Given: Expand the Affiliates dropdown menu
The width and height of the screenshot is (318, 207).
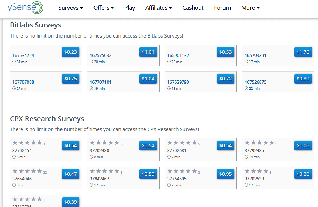Looking at the screenshot, I should click(158, 8).
